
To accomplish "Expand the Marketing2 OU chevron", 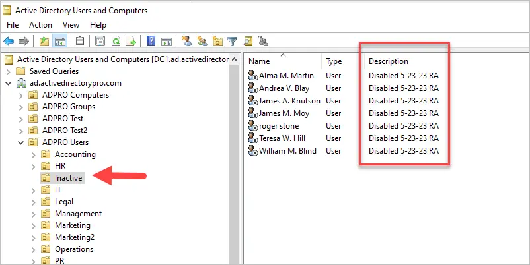I will pyautogui.click(x=34, y=238).
